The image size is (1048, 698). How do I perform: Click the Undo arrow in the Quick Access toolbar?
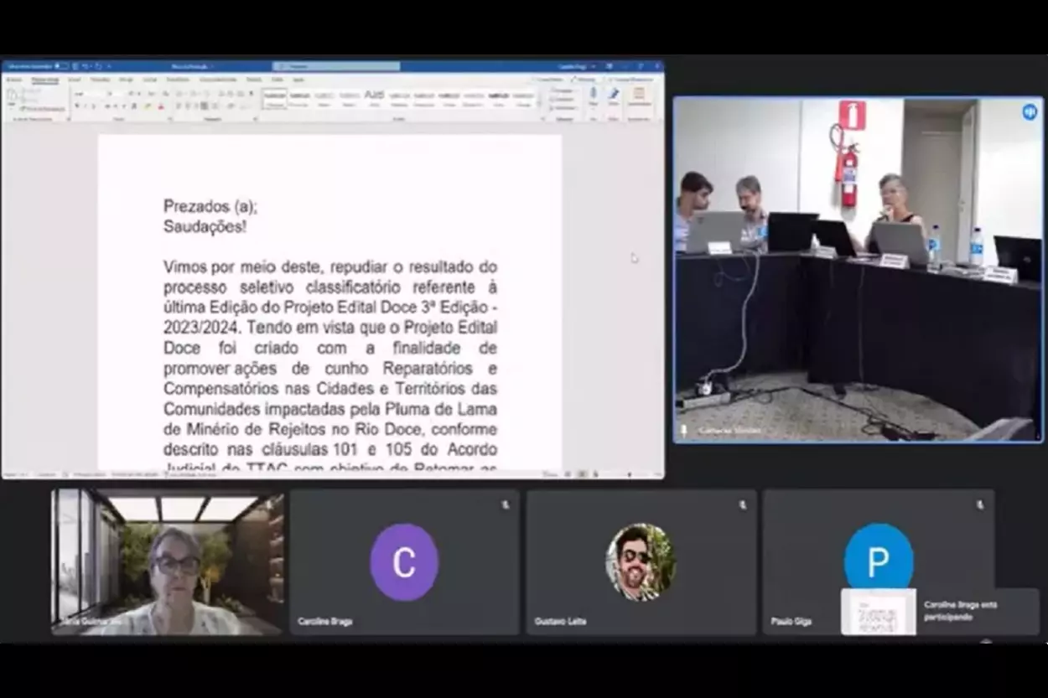click(x=86, y=66)
